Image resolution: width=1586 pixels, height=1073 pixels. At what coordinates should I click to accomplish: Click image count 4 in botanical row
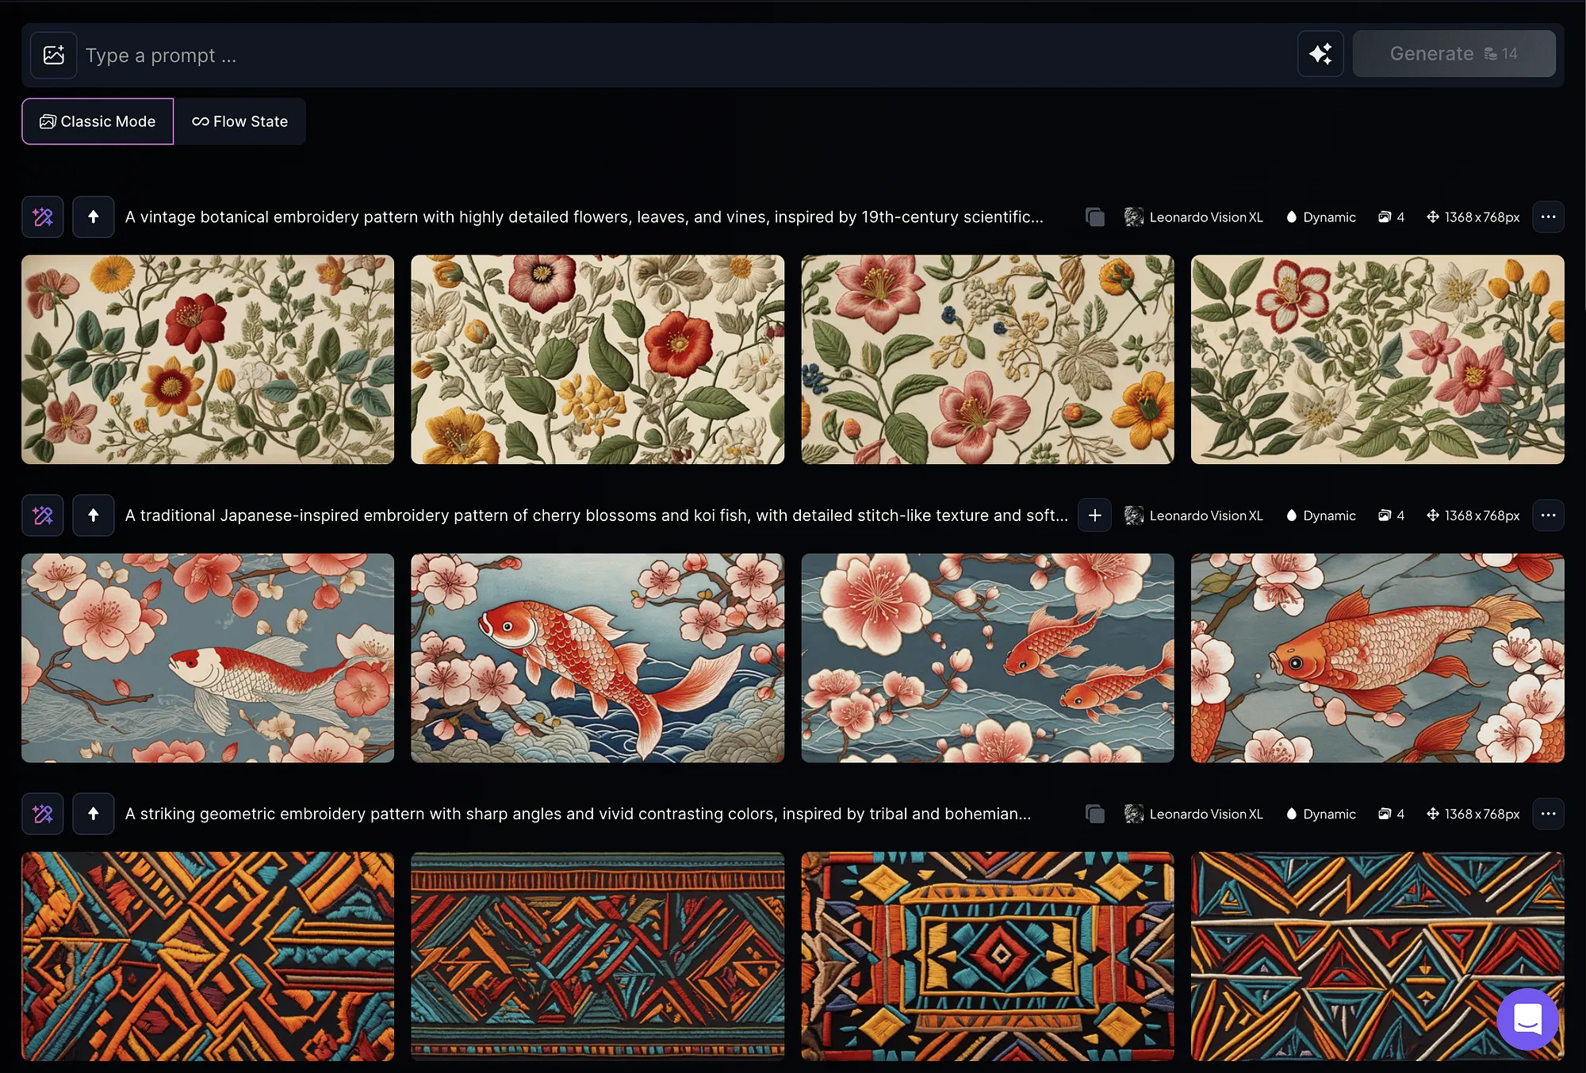pyautogui.click(x=1392, y=217)
